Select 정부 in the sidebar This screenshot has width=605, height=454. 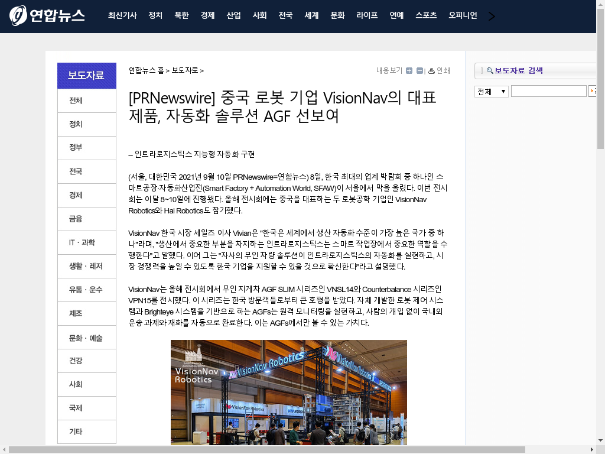87,148
